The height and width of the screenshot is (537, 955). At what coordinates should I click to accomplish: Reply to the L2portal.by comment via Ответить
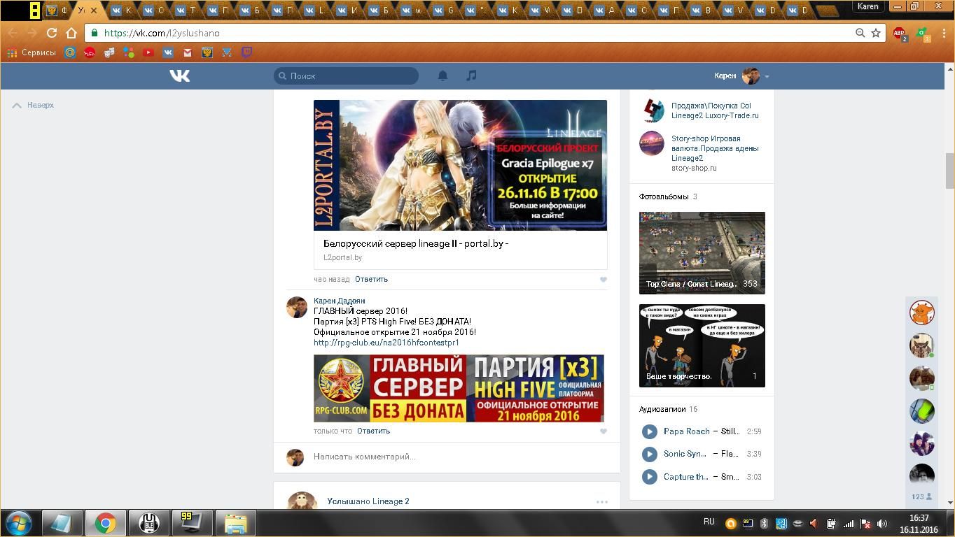tap(371, 279)
